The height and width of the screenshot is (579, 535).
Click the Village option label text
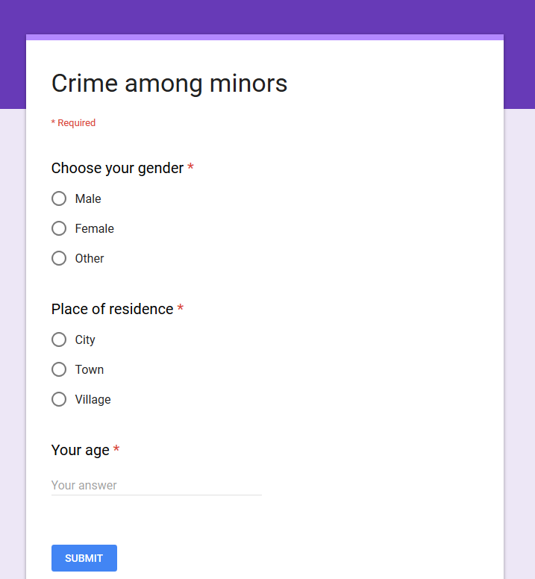tap(93, 400)
